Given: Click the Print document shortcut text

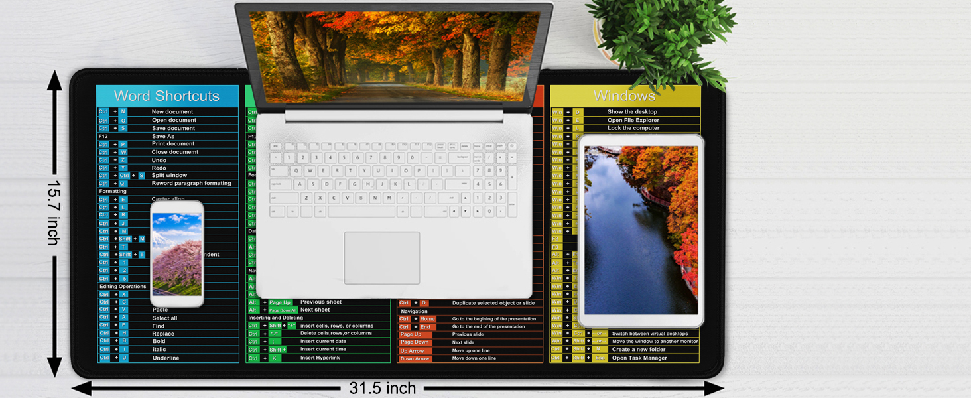Looking at the screenshot, I should [x=173, y=144].
